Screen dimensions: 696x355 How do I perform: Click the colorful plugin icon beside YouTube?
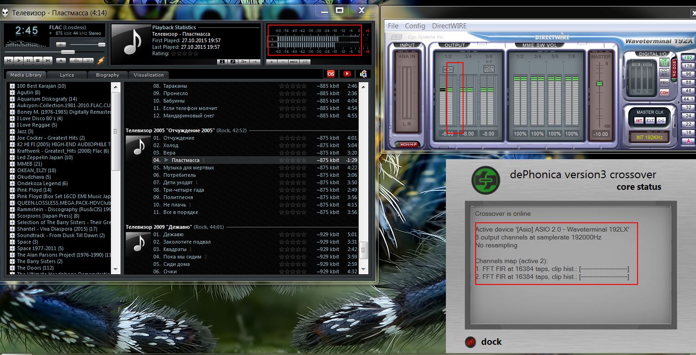(363, 73)
